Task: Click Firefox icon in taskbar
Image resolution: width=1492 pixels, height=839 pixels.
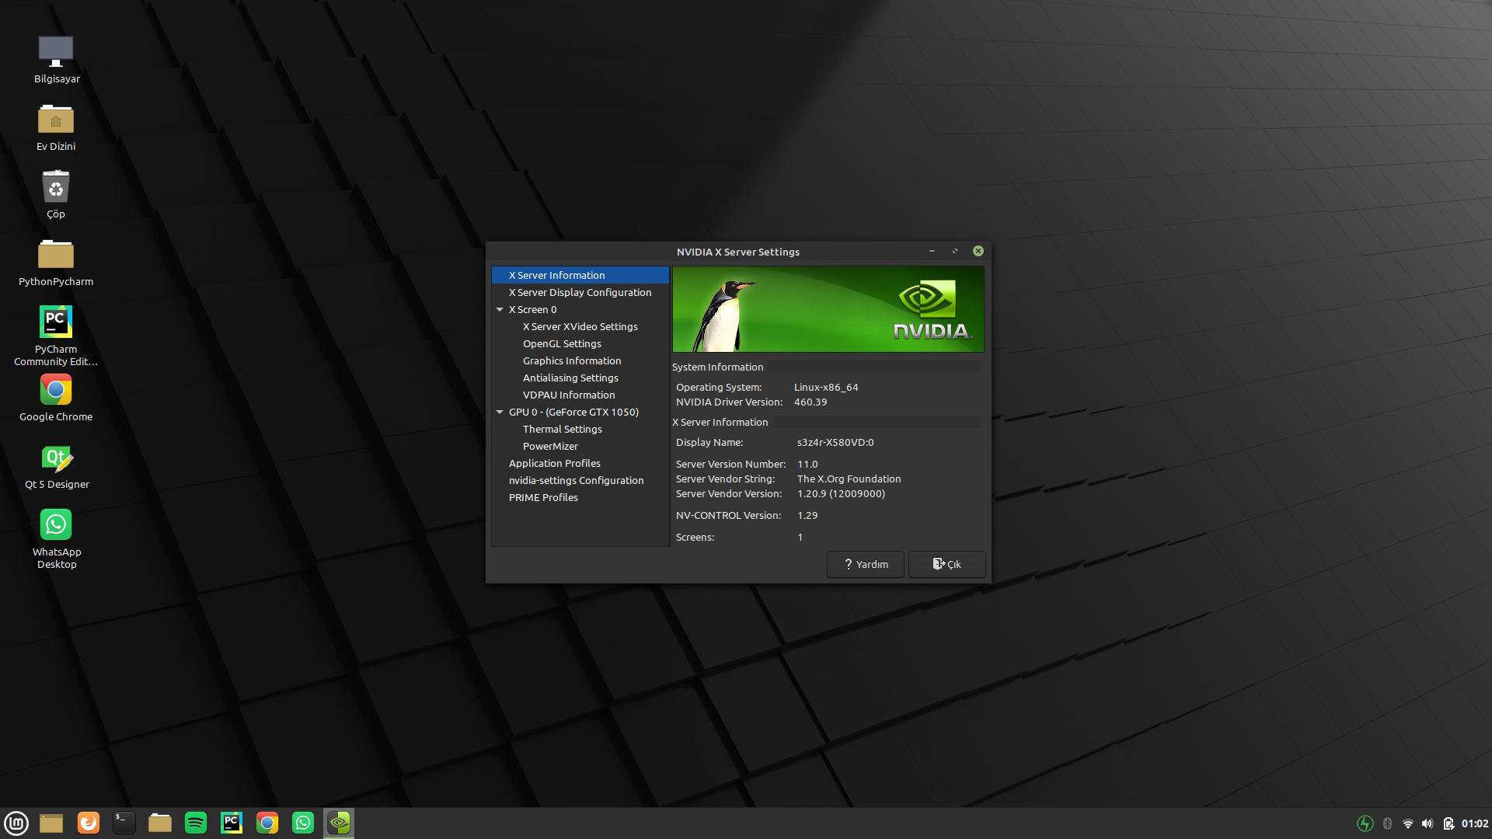Action: (x=89, y=823)
